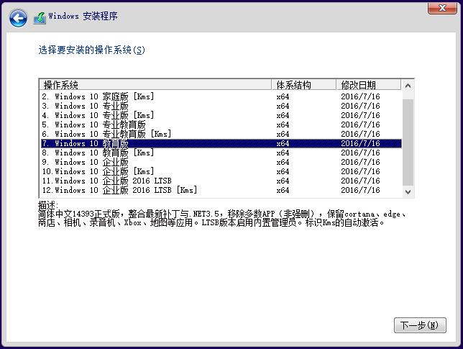The width and height of the screenshot is (463, 349).
Task: Click the Next (下一步) button
Action: coord(420,325)
